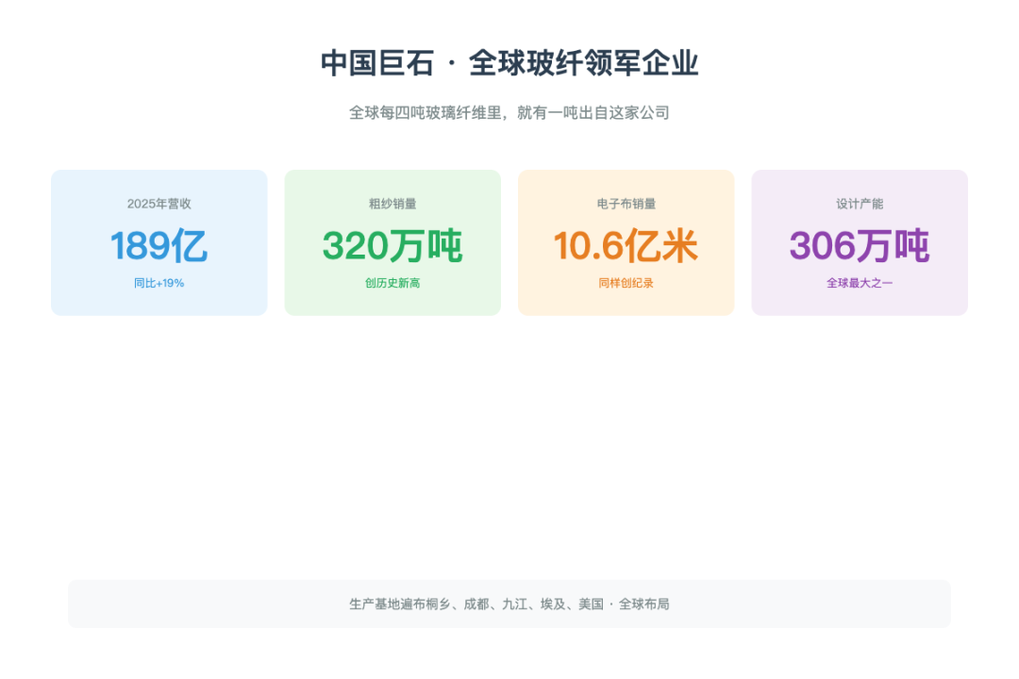Select the 320万吨 value

[x=393, y=245]
